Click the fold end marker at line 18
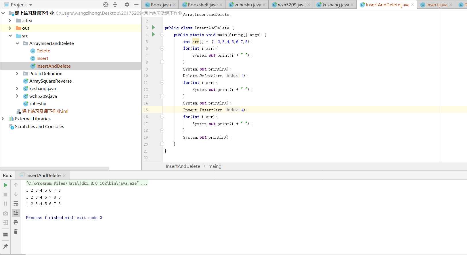 point(162,130)
